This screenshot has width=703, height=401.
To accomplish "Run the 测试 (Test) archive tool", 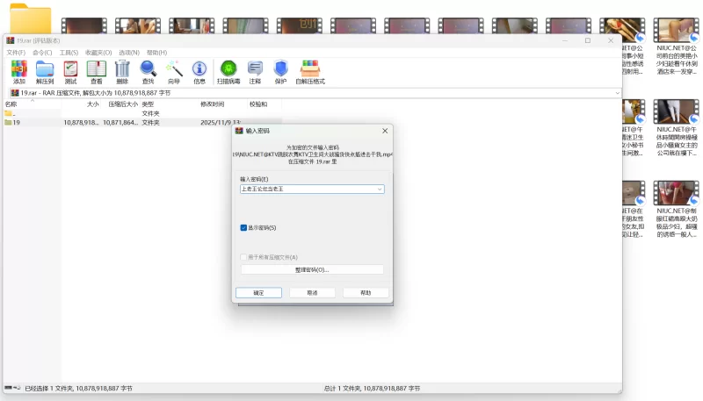I will 70,72.
